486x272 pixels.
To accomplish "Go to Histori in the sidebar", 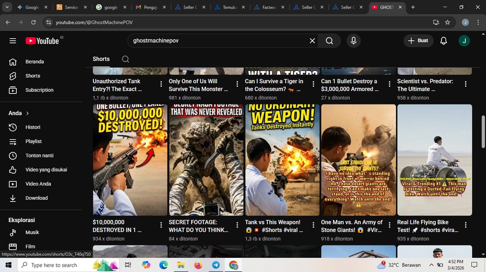I will 33,127.
